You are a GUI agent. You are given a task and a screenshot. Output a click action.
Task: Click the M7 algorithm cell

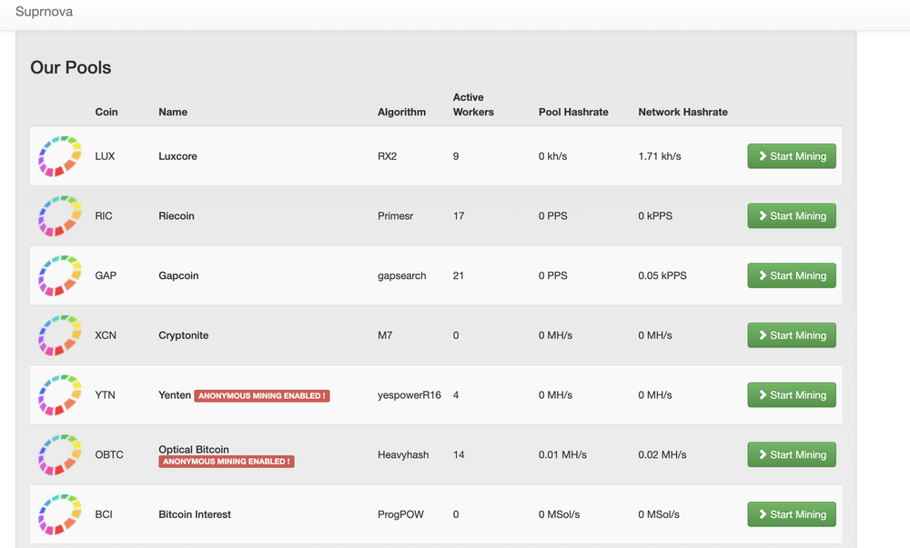385,334
